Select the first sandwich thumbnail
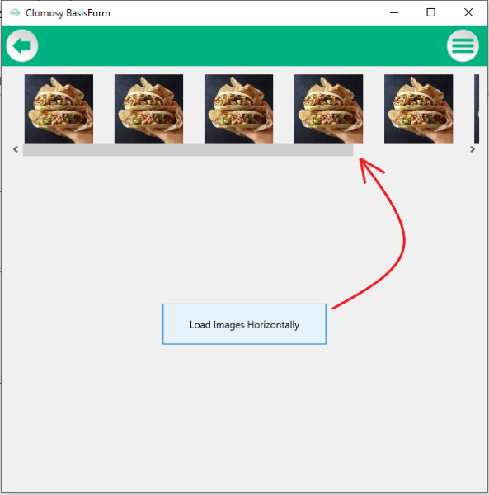The height and width of the screenshot is (495, 489). click(59, 109)
